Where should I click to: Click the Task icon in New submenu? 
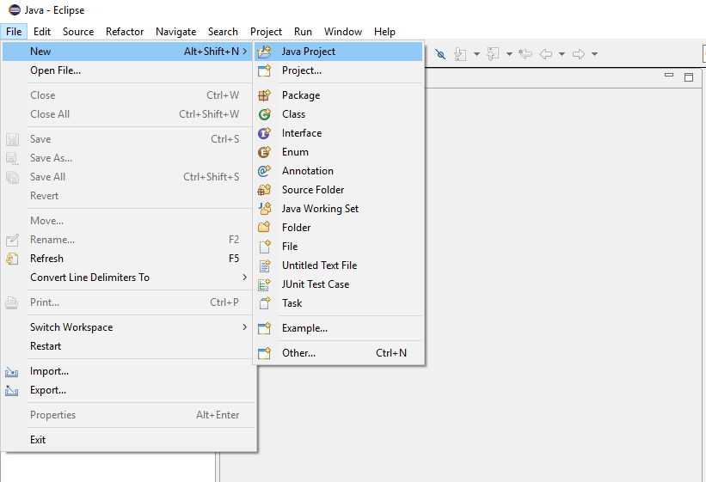[x=264, y=303]
